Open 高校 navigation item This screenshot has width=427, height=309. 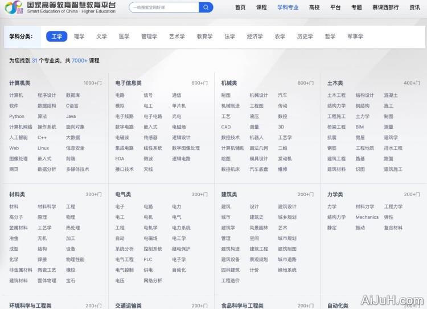(314, 7)
